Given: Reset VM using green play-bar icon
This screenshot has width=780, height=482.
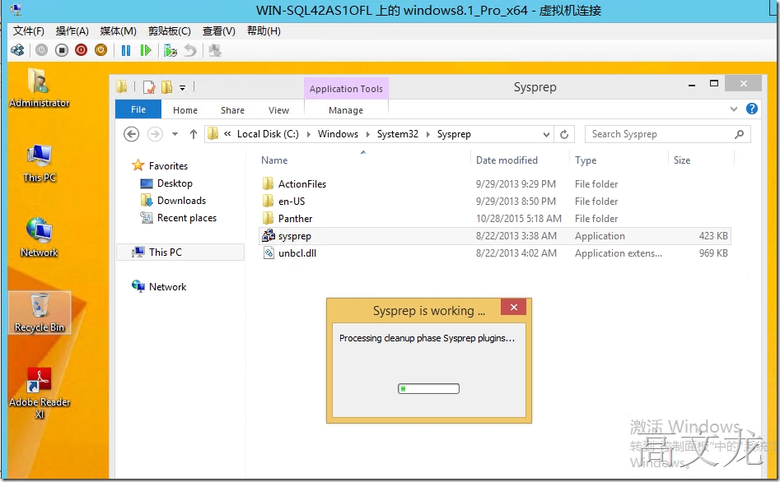Looking at the screenshot, I should tap(145, 50).
